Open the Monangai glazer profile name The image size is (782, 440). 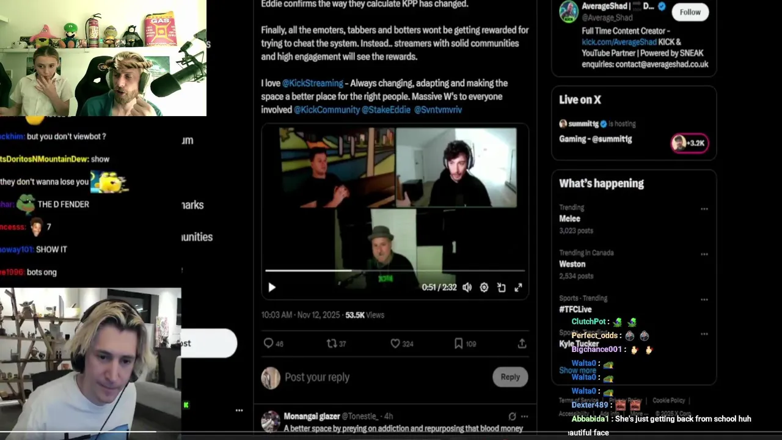[x=312, y=416]
